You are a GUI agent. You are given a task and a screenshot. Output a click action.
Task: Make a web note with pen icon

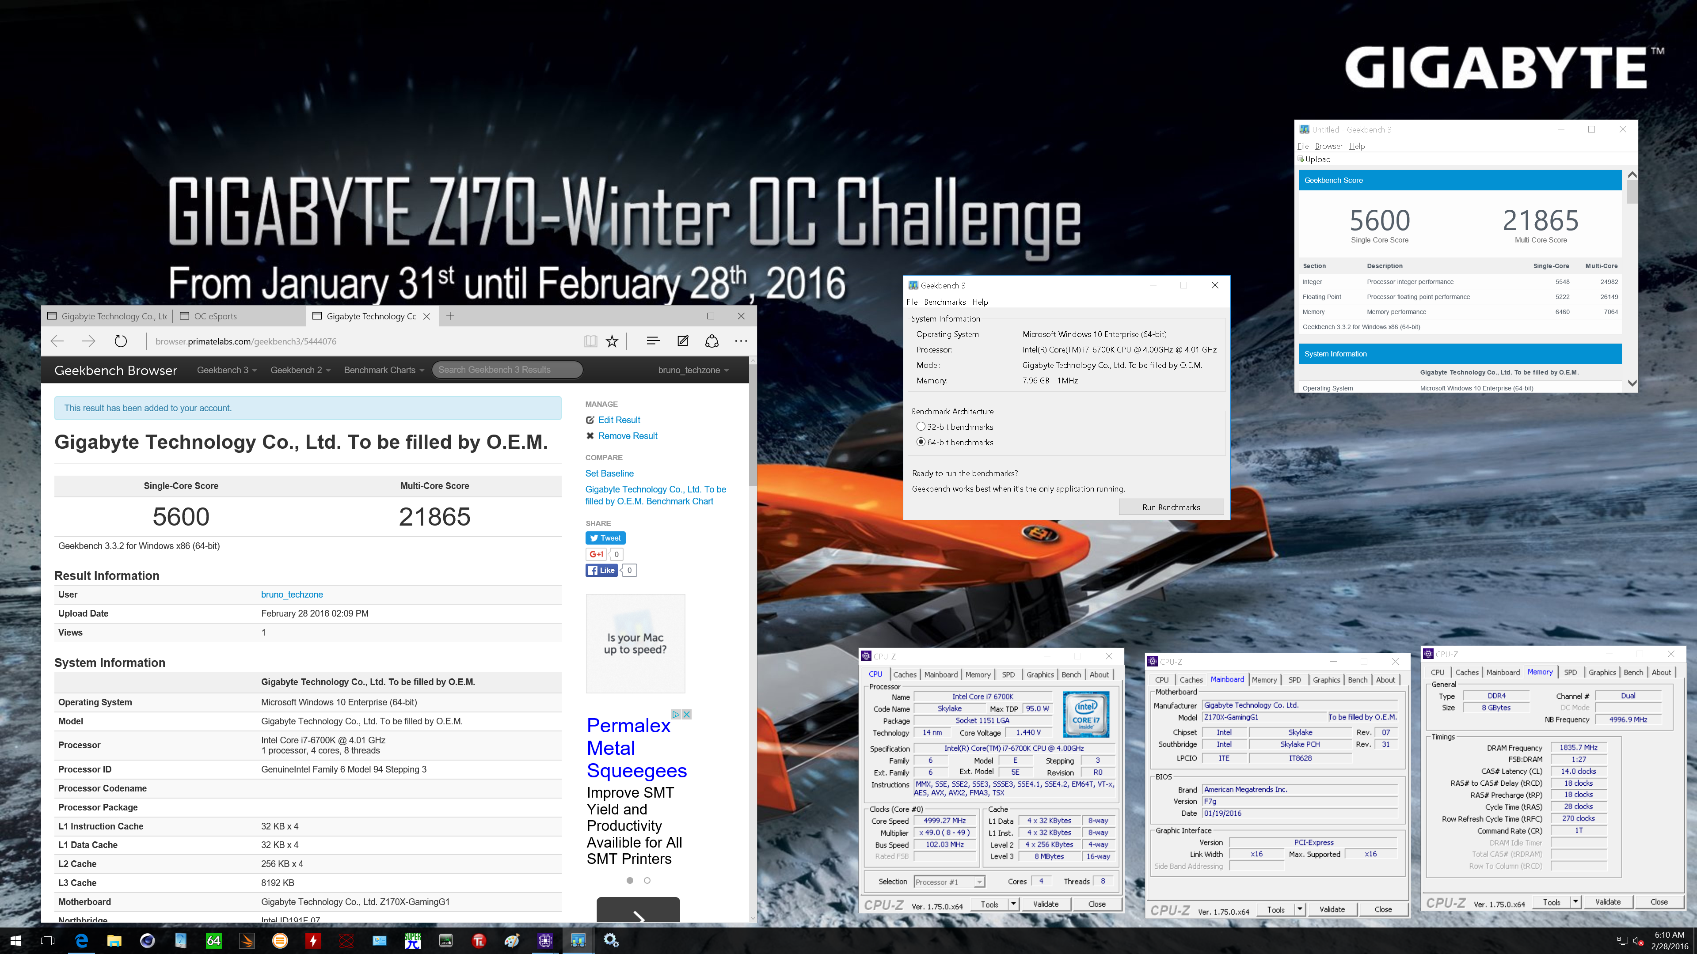pyautogui.click(x=683, y=341)
